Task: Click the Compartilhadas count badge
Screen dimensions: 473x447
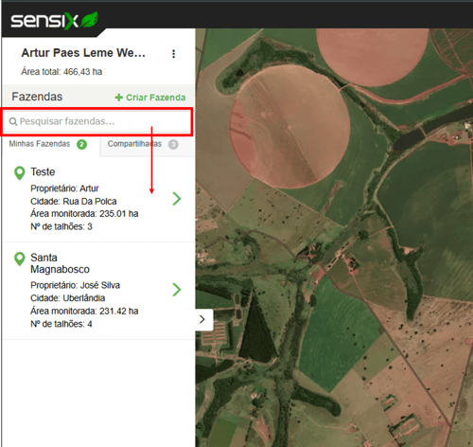Action: point(173,145)
